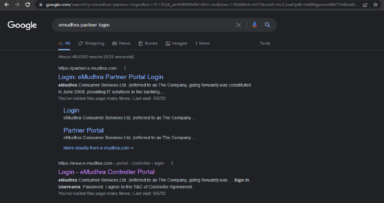Open the Login sitelink
Screen dimensions: 384x203
tap(71, 110)
